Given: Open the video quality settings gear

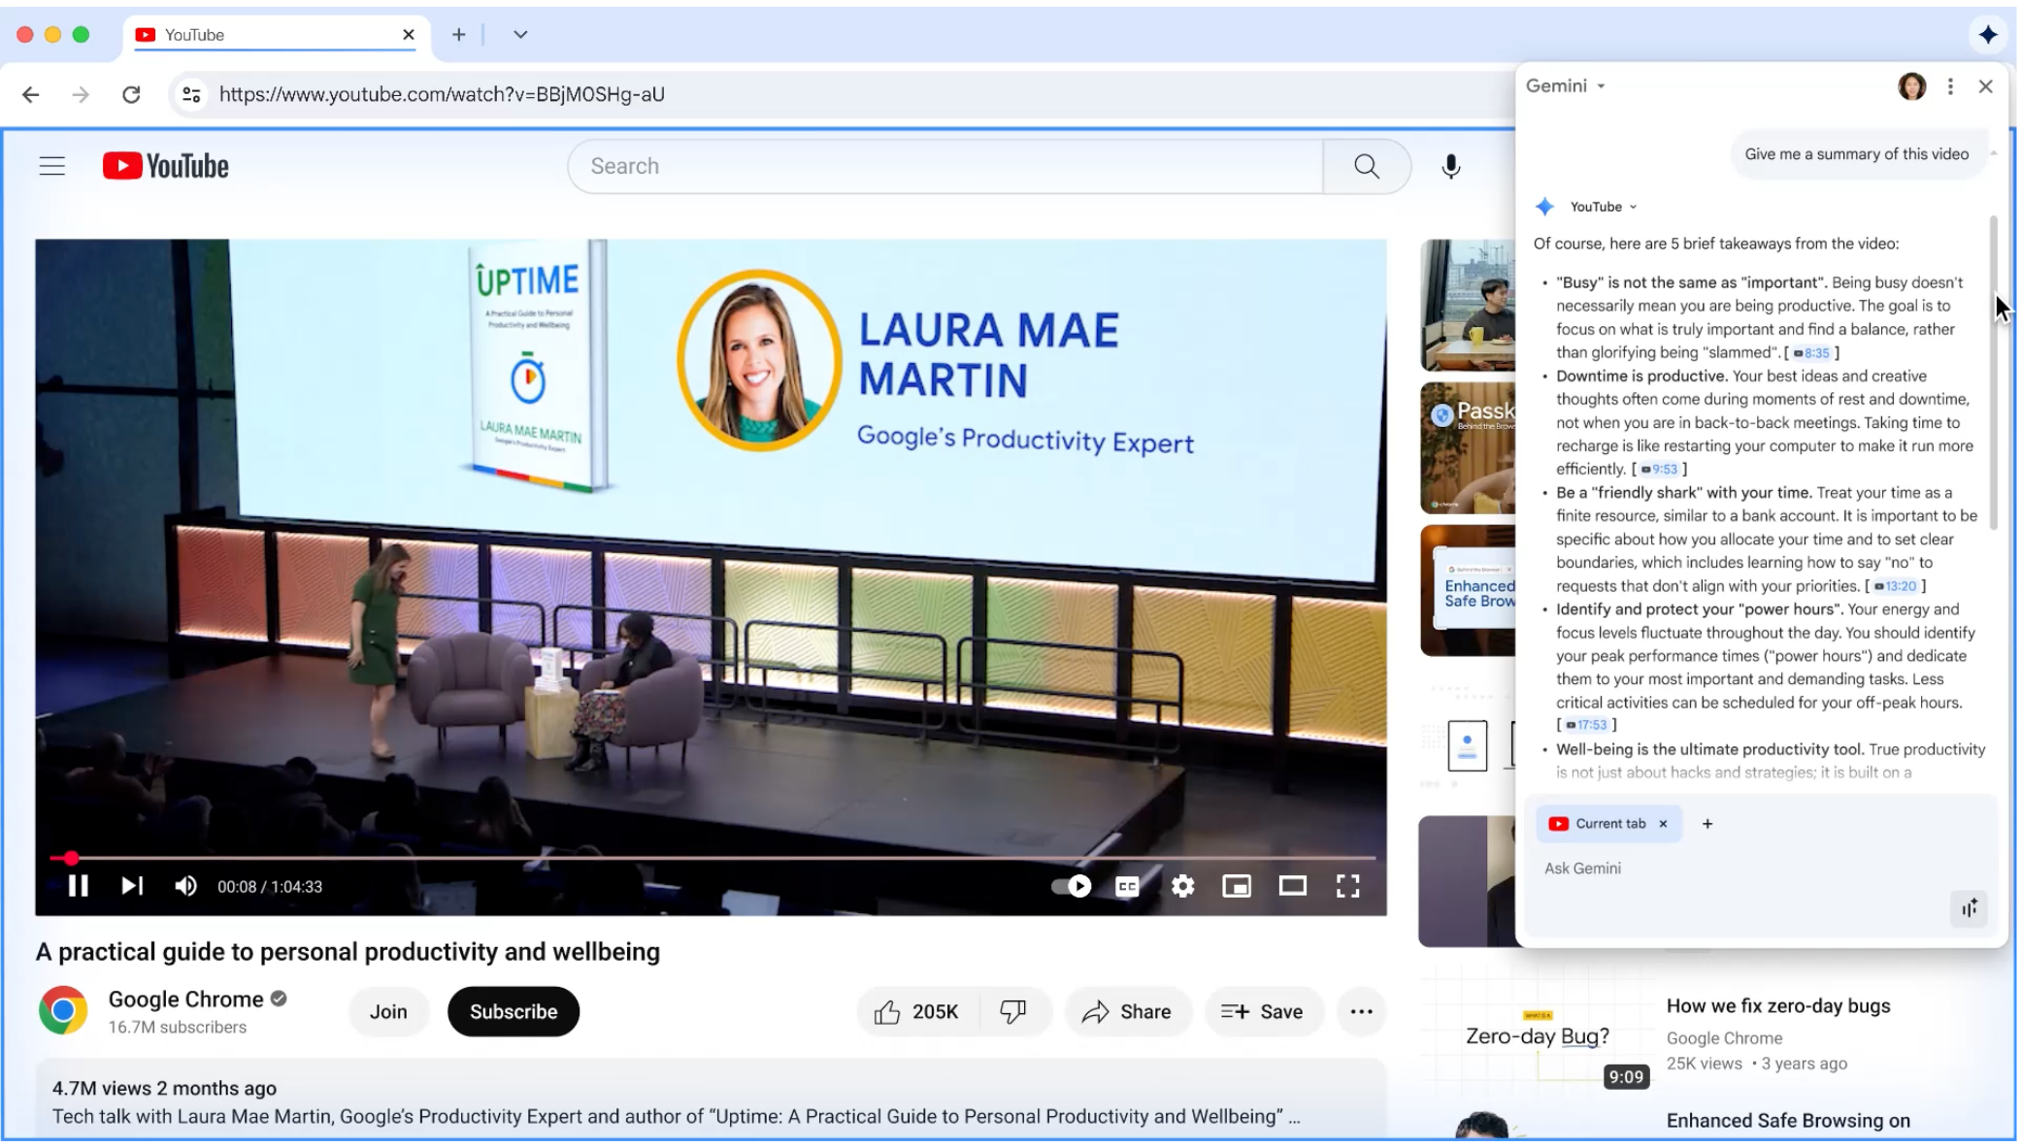Looking at the screenshot, I should pyautogui.click(x=1182, y=886).
